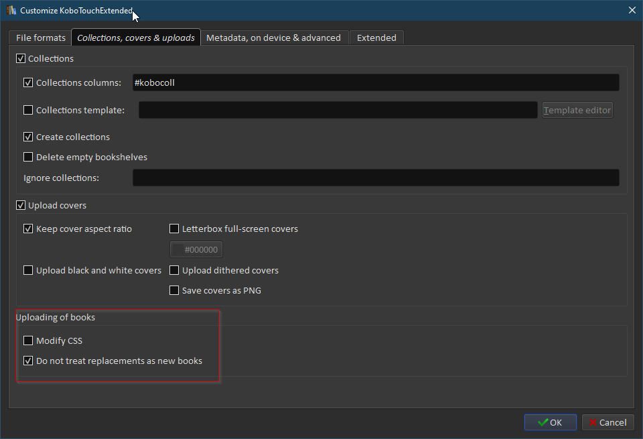Toggle Keep cover aspect ratio

(x=28, y=229)
